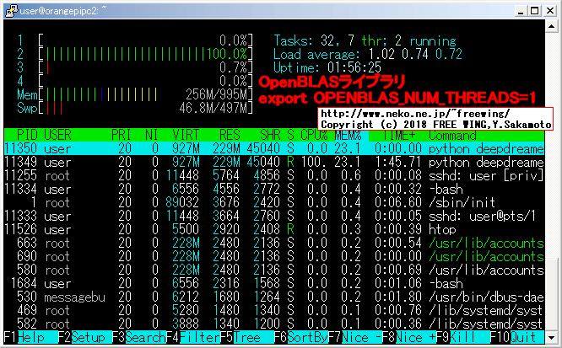Sort by VIRT column header
The height and width of the screenshot is (348, 562).
[186, 135]
